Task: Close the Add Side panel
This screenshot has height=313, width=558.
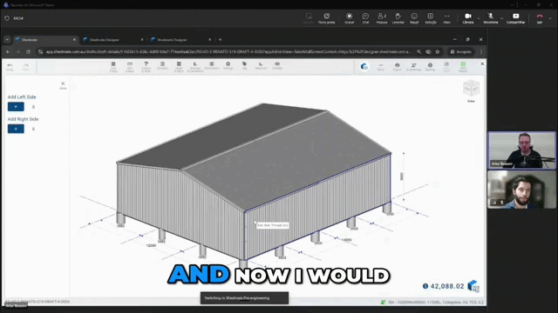Action: tap(63, 85)
